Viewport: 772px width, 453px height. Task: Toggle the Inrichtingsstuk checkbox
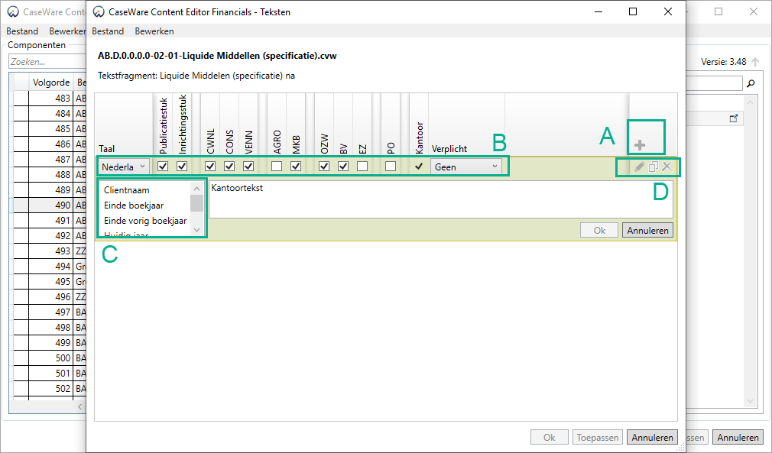182,167
